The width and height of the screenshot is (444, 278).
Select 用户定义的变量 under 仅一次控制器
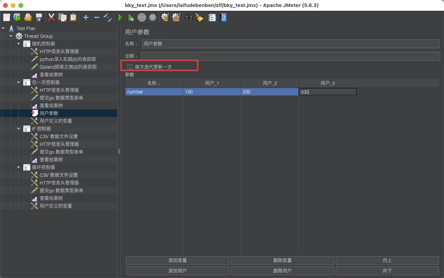click(x=56, y=121)
